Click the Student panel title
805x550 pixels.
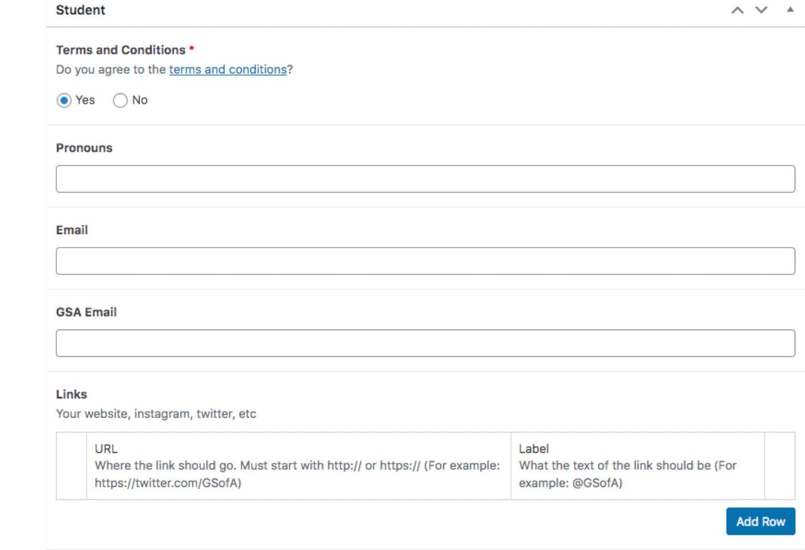pyautogui.click(x=81, y=10)
